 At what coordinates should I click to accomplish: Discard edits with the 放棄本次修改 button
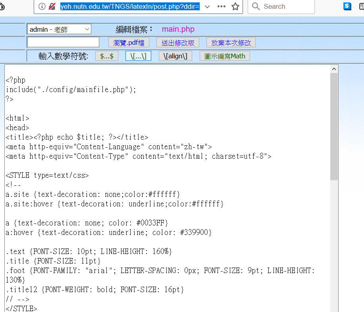(x=231, y=43)
